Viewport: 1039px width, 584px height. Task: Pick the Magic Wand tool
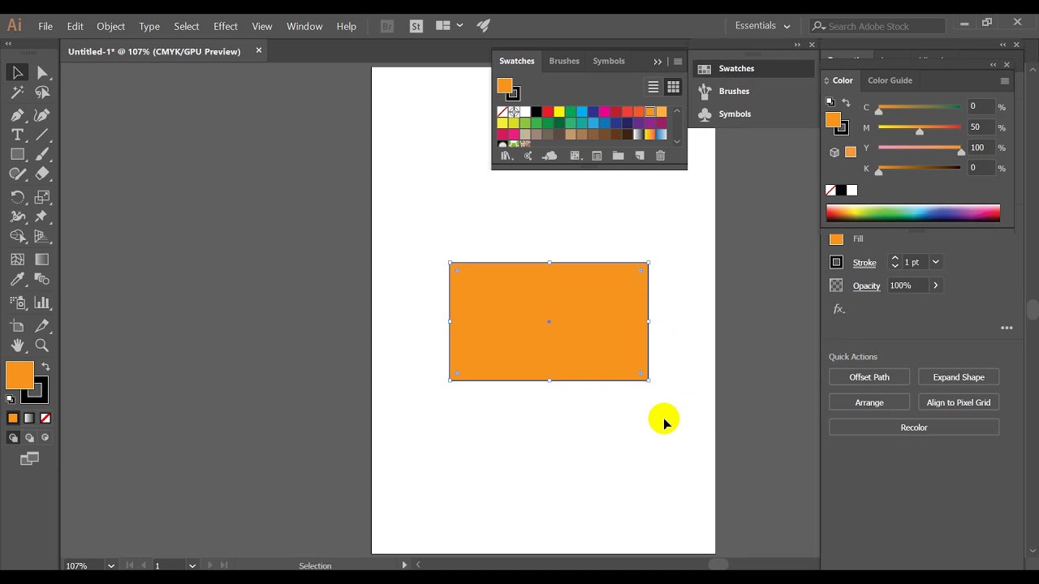coord(17,92)
